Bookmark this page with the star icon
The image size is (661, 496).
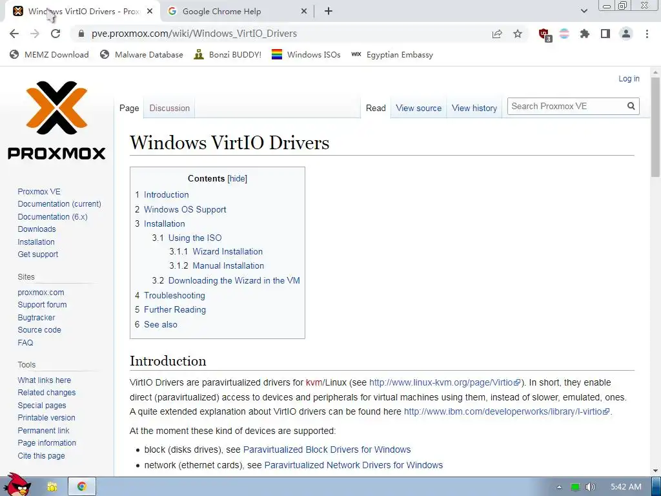[518, 34]
